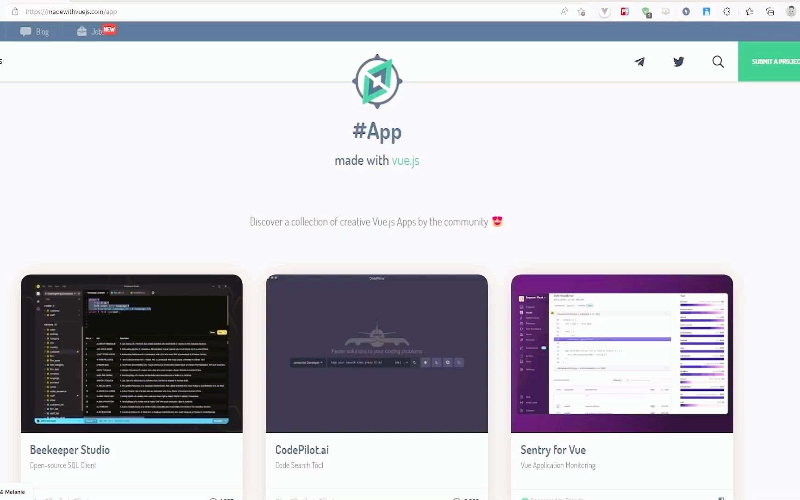Image resolution: width=800 pixels, height=500 pixels.
Task: Open the Collections icon
Action: (770, 12)
